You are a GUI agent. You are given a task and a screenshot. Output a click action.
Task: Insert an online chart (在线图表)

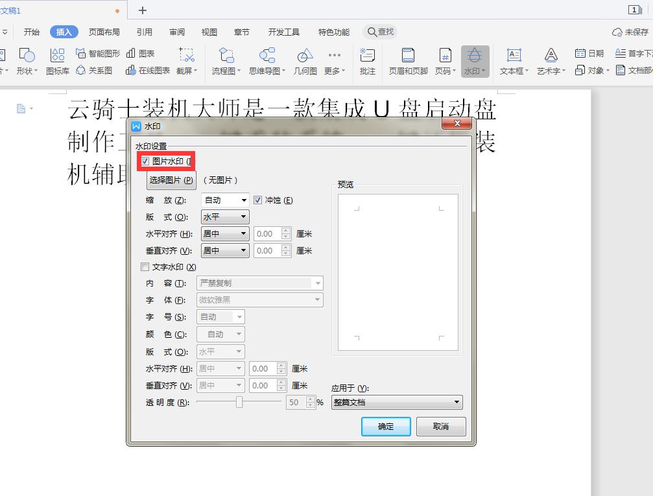[x=148, y=71]
